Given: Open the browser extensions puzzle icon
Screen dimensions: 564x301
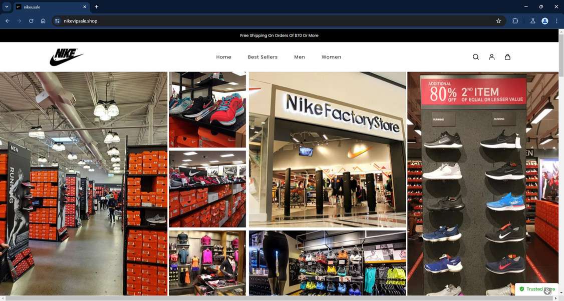Looking at the screenshot, I should point(515,21).
